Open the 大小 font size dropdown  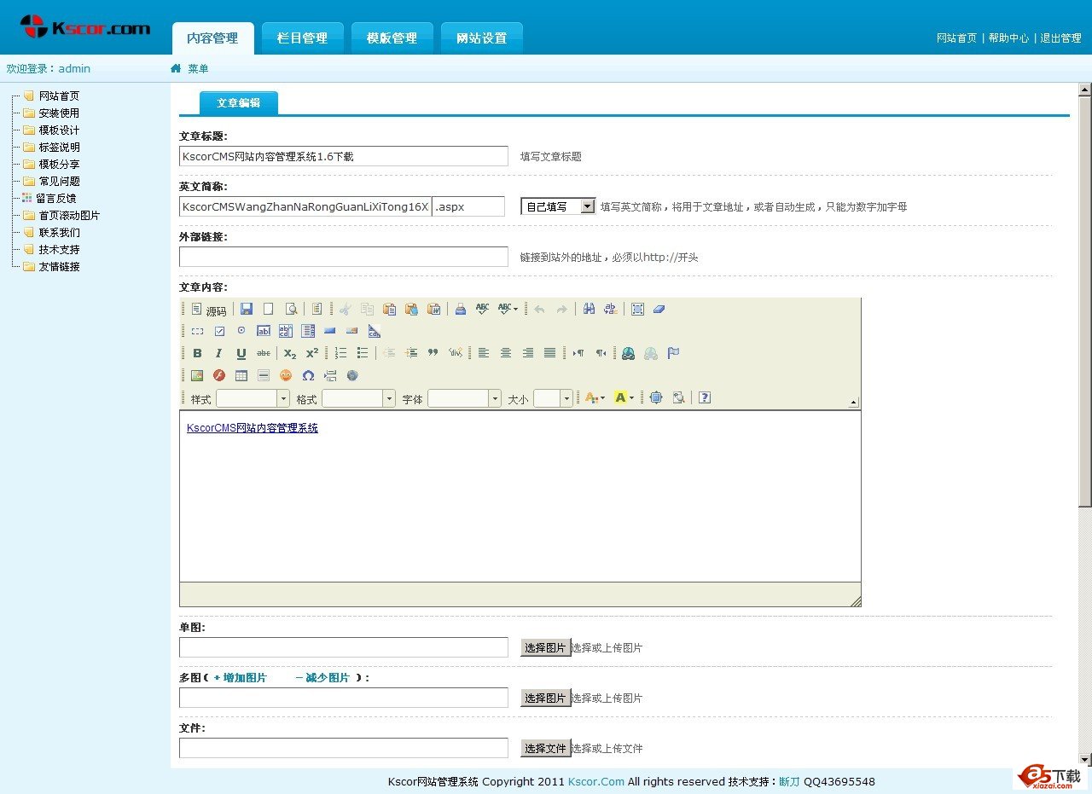point(553,398)
